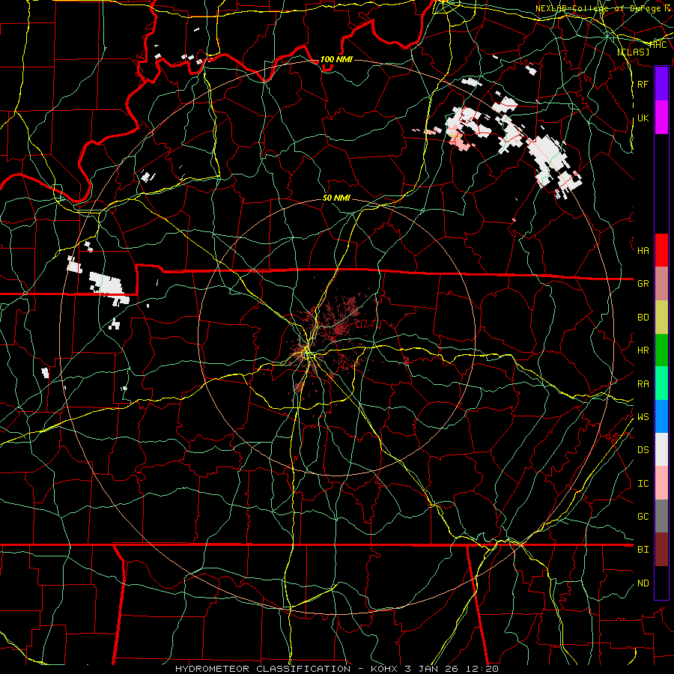The image size is (674, 674).
Task: Pick the RA light green legend swatch
Action: point(661,383)
